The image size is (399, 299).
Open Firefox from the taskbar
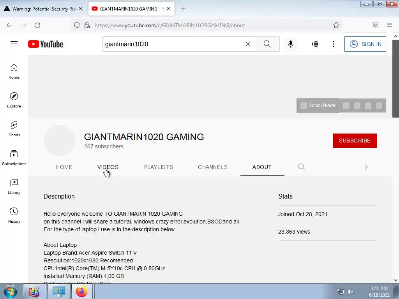82,291
